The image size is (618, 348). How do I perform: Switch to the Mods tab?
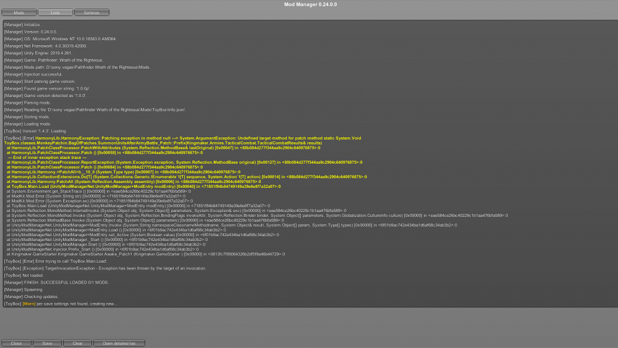[19, 12]
